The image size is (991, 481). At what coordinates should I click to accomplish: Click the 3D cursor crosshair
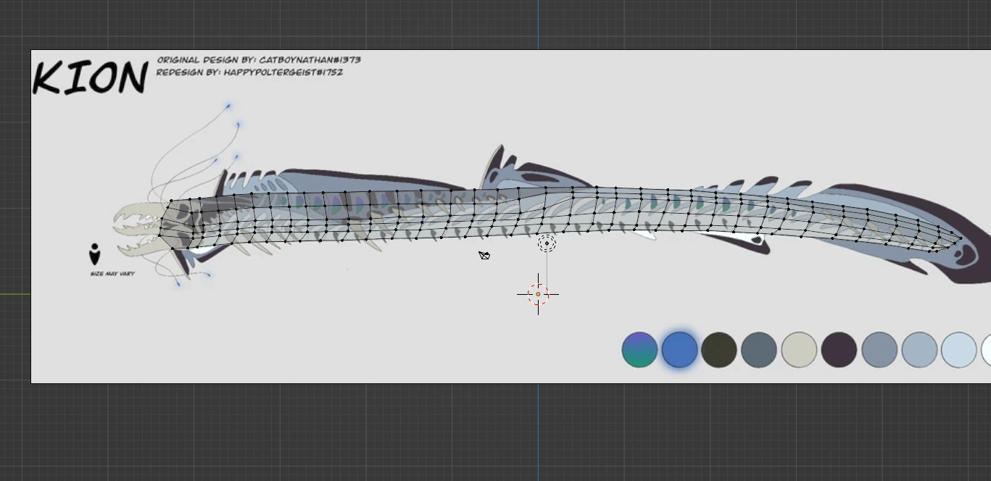point(538,294)
